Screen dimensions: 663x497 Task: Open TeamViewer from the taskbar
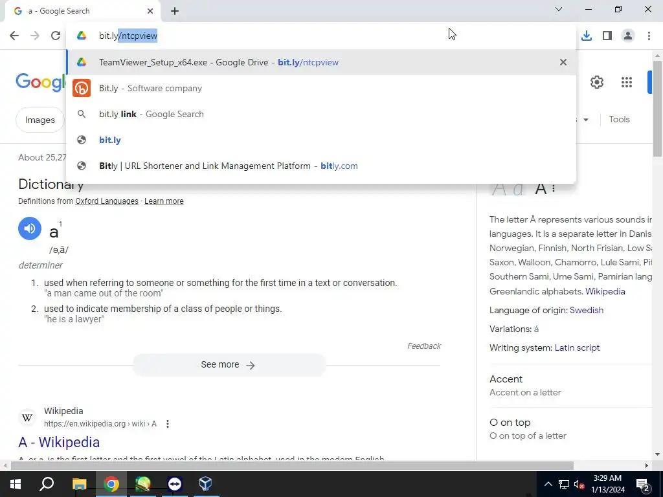pyautogui.click(x=175, y=484)
